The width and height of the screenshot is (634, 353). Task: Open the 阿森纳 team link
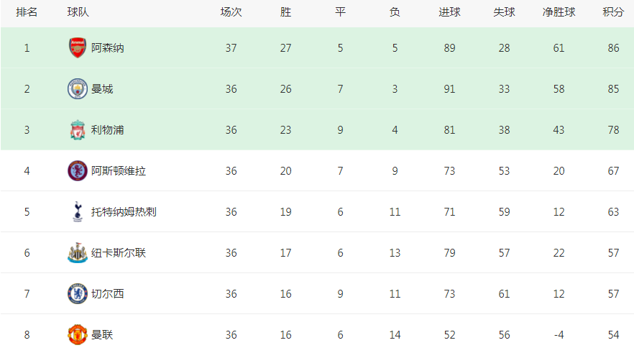108,48
